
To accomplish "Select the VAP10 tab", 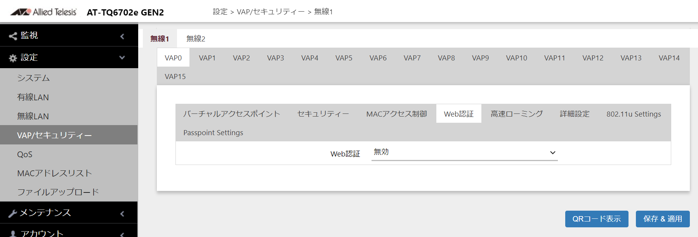I will click(x=517, y=58).
